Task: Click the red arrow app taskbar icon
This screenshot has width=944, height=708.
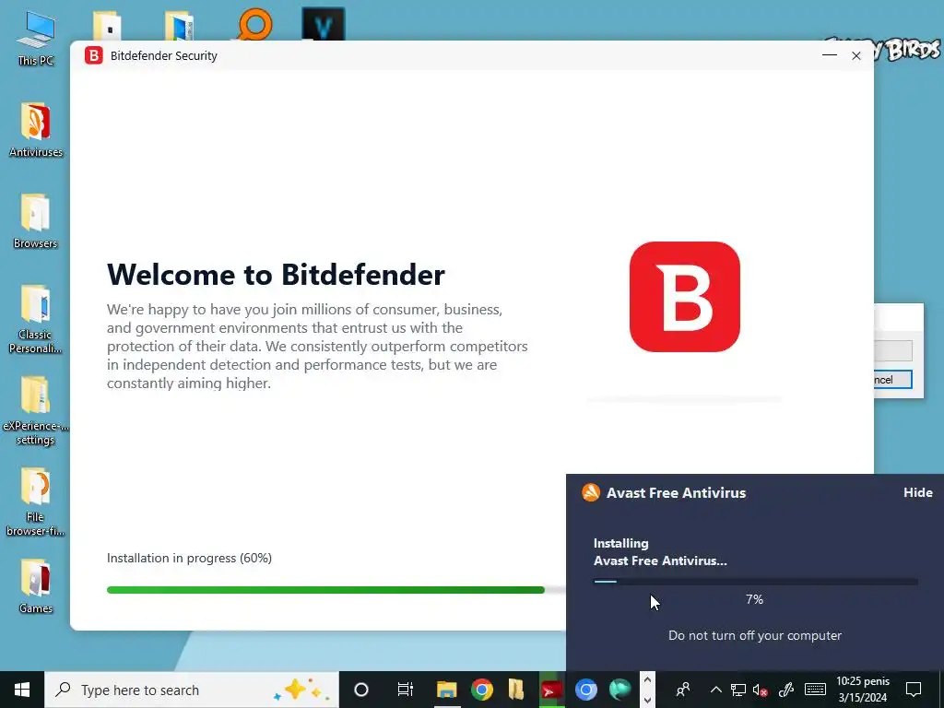Action: 551,690
